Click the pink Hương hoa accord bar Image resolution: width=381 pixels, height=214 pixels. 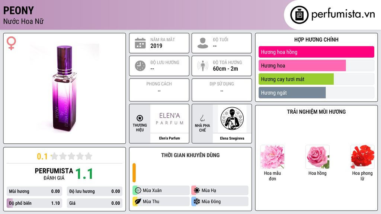tap(302, 65)
